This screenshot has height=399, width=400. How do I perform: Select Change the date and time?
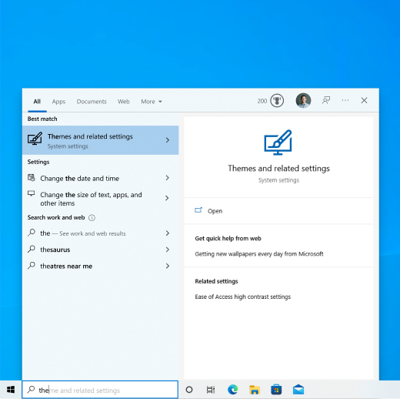101,178
